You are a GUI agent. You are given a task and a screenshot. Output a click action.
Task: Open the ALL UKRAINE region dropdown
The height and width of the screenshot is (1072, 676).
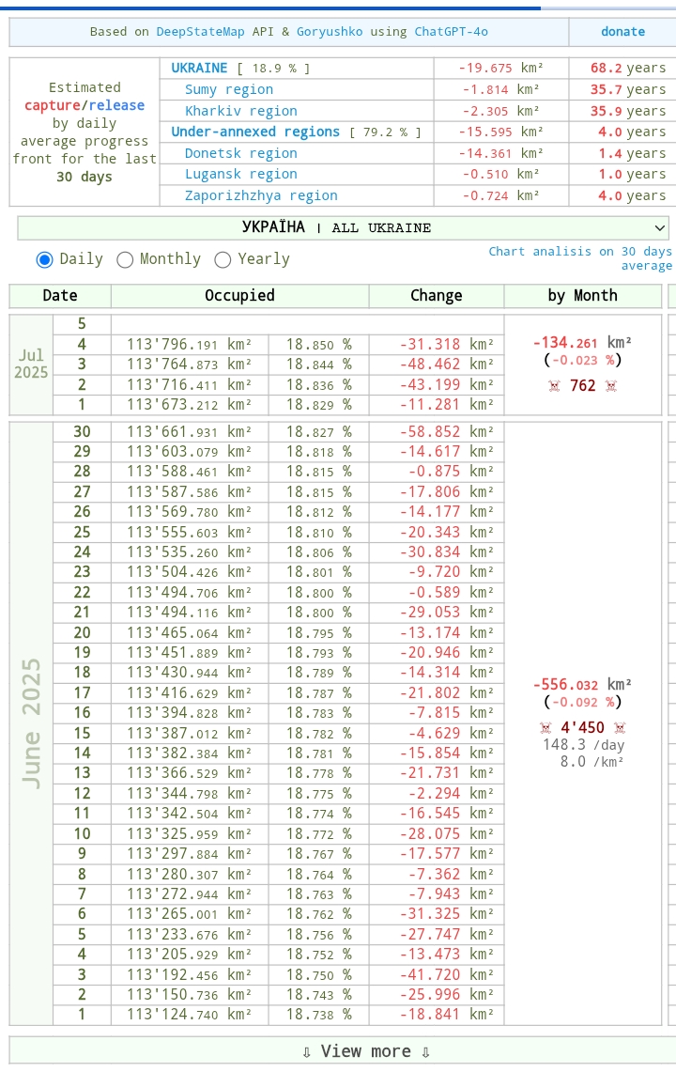343,228
